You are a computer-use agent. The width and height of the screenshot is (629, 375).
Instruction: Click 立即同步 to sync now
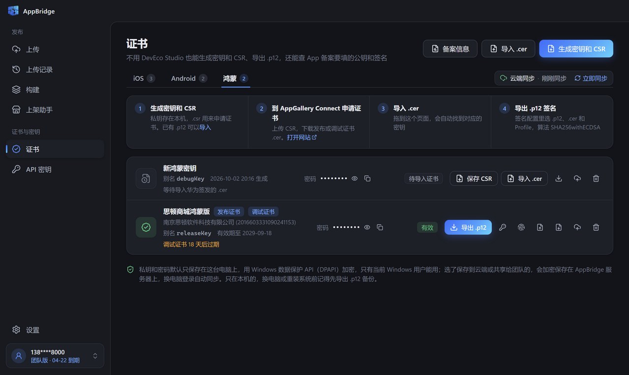[591, 78]
